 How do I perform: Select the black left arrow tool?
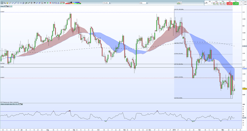(x=45, y=3)
